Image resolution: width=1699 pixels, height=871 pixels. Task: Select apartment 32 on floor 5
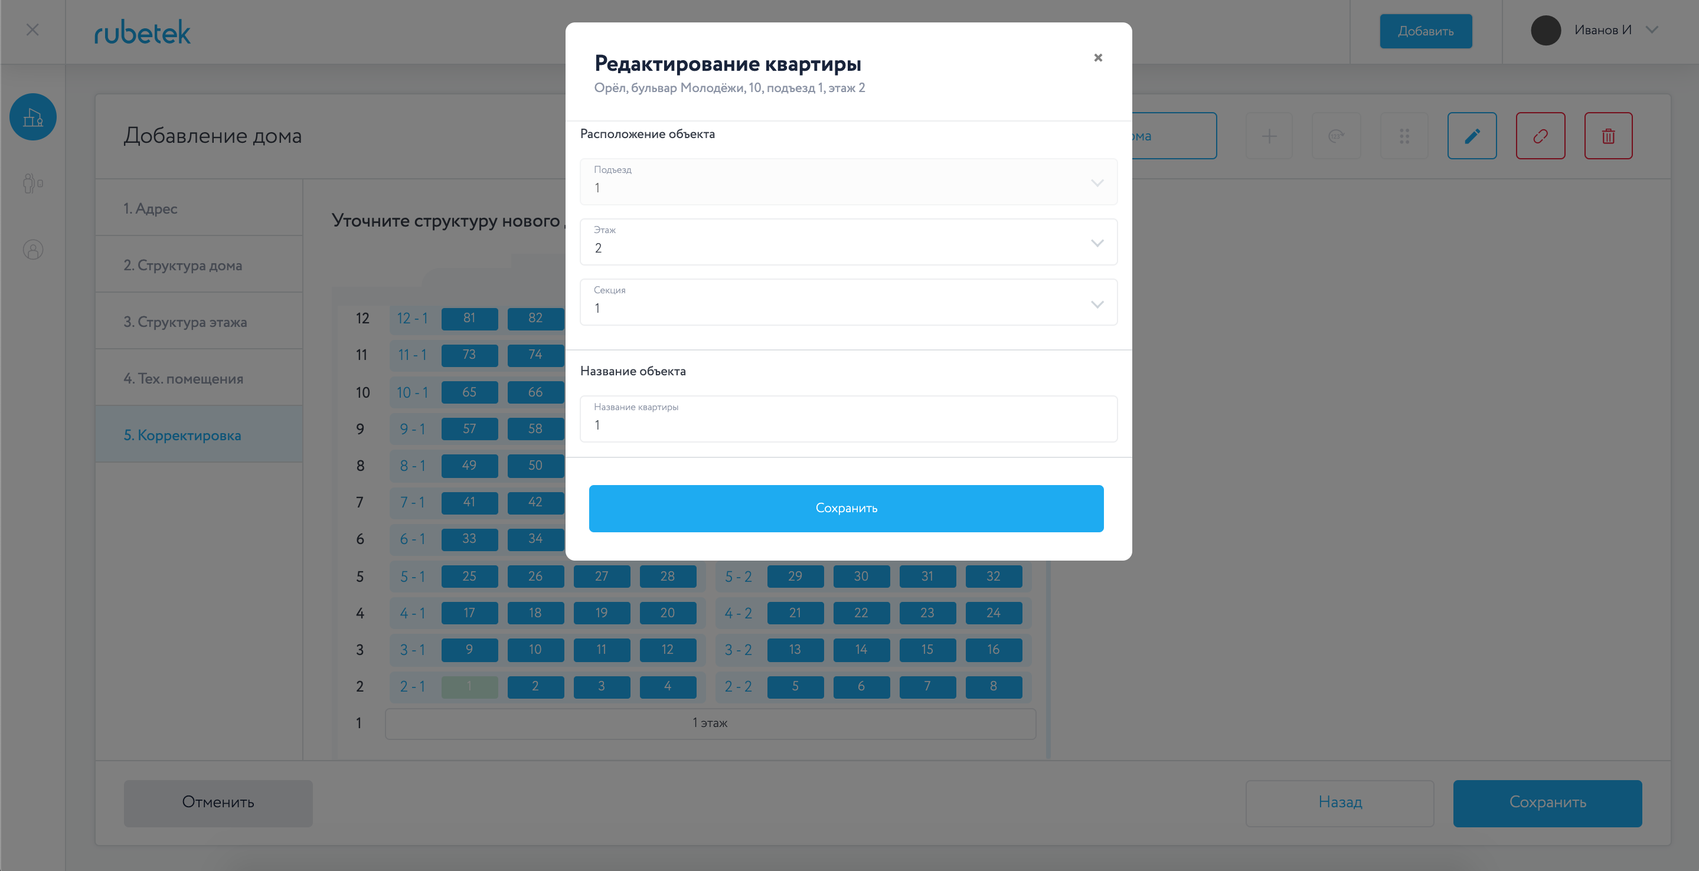(x=994, y=577)
